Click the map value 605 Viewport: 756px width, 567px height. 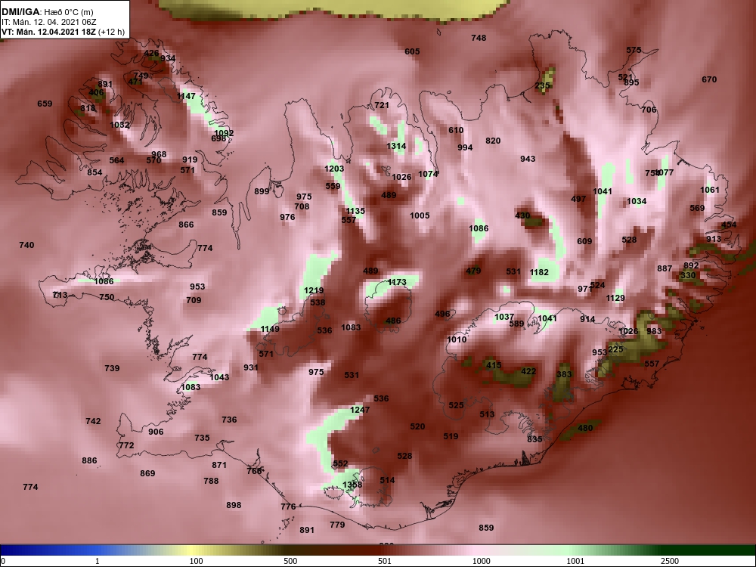(412, 51)
